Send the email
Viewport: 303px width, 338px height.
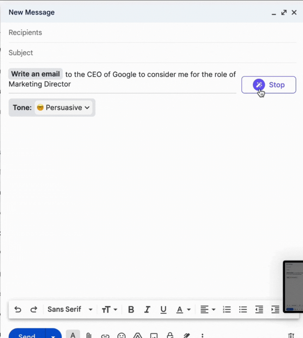[27, 336]
